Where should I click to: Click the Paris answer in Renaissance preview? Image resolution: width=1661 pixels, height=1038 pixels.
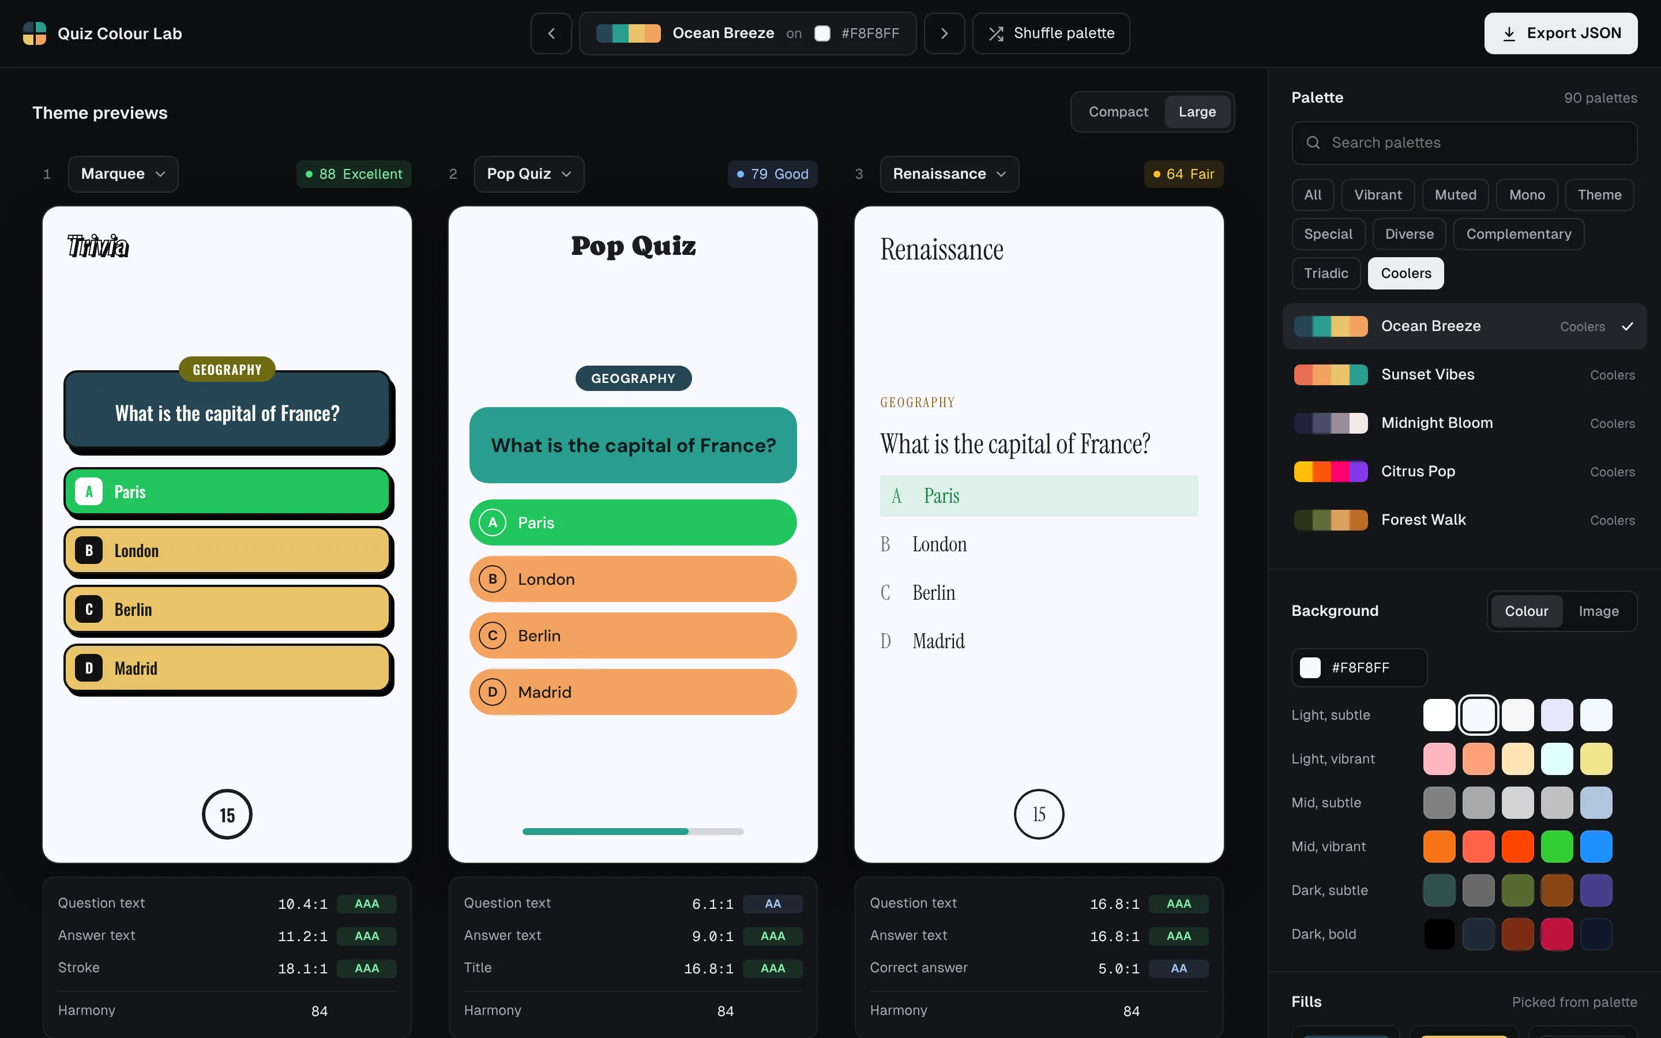click(1039, 496)
